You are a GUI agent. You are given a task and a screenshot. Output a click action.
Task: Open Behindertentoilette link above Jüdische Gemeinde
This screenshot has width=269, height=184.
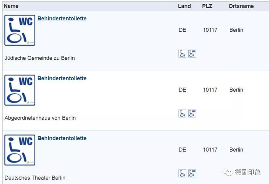[62, 18]
